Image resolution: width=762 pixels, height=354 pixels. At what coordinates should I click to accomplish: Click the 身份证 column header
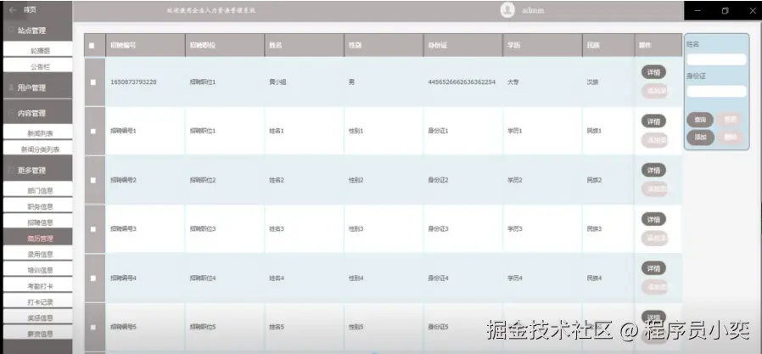click(x=463, y=45)
